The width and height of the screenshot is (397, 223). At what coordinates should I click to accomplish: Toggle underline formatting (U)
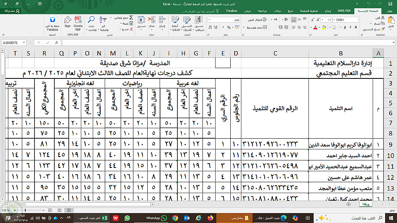pos(345,27)
